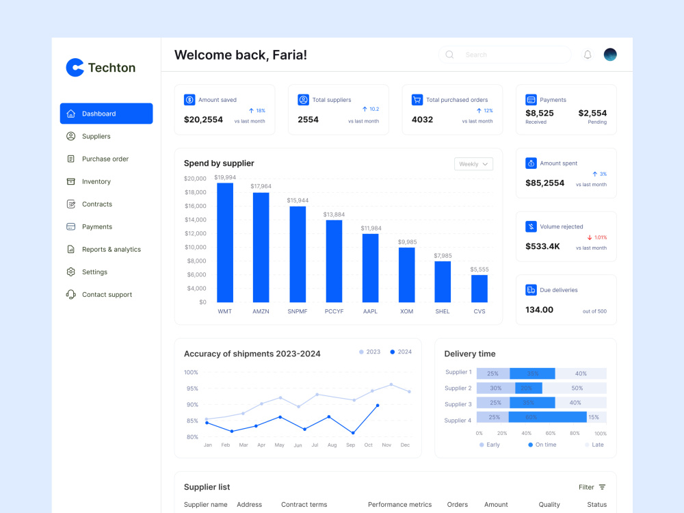
Task: Click the $8,525 received value
Action: pyautogui.click(x=540, y=113)
